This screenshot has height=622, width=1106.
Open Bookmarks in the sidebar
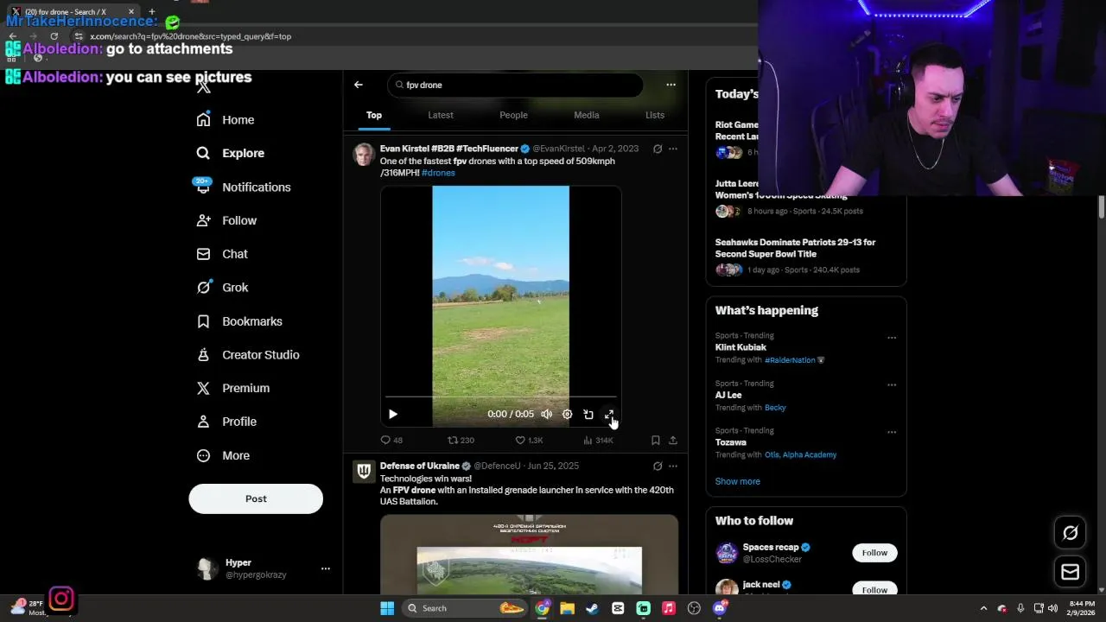[x=240, y=321]
